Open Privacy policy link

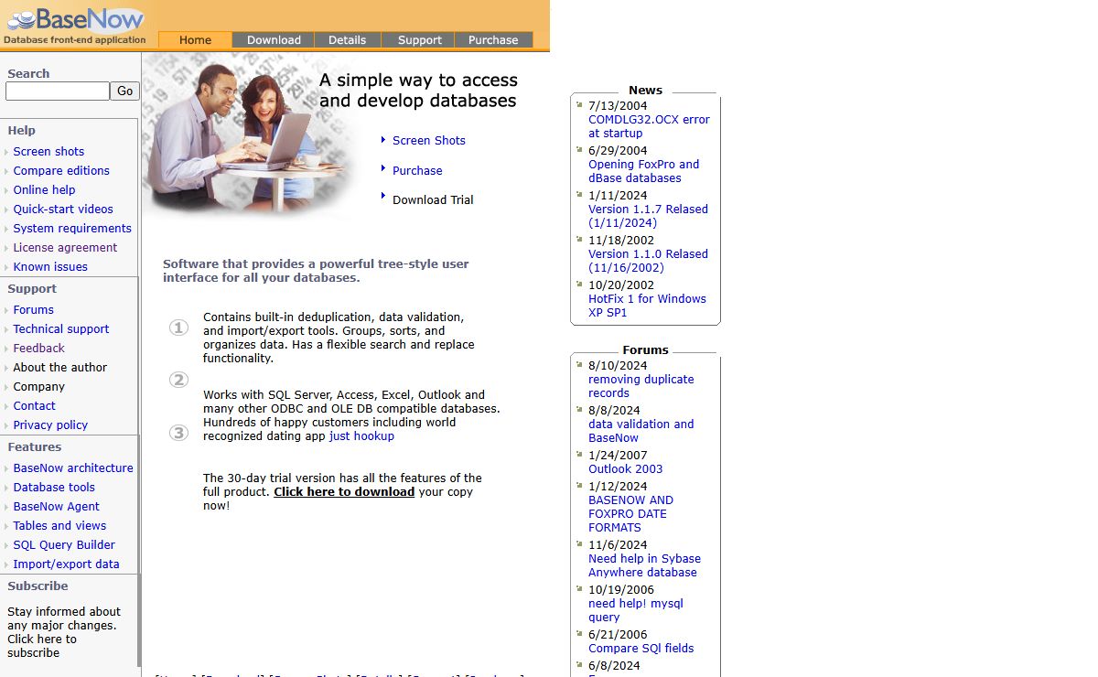pos(50,425)
